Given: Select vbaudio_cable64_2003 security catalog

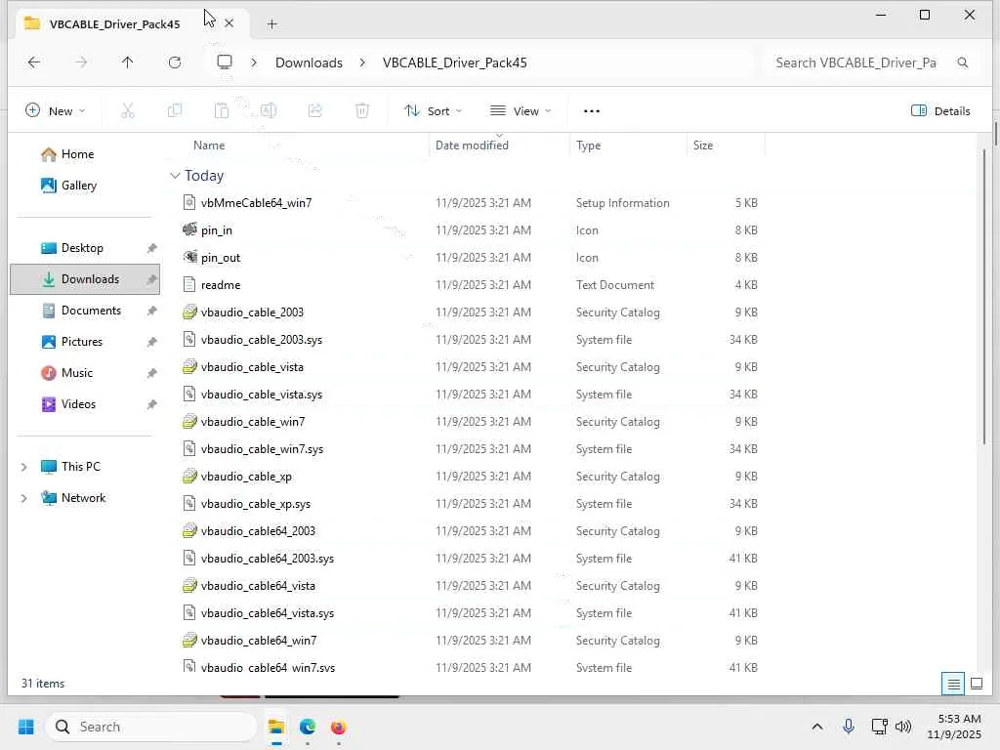Looking at the screenshot, I should [258, 530].
